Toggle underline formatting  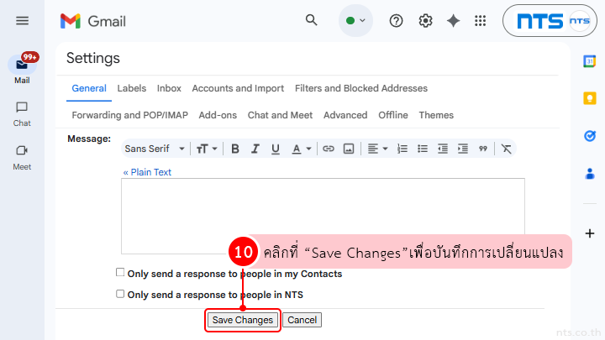coord(275,149)
